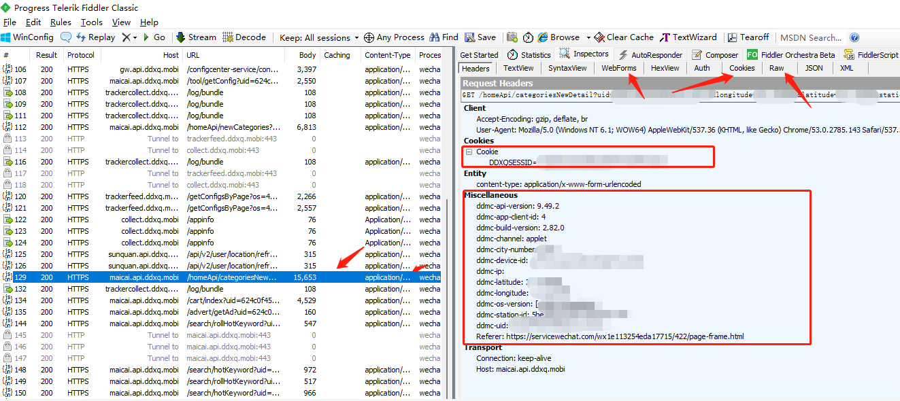Open the AutoResponder tab

pyautogui.click(x=650, y=55)
